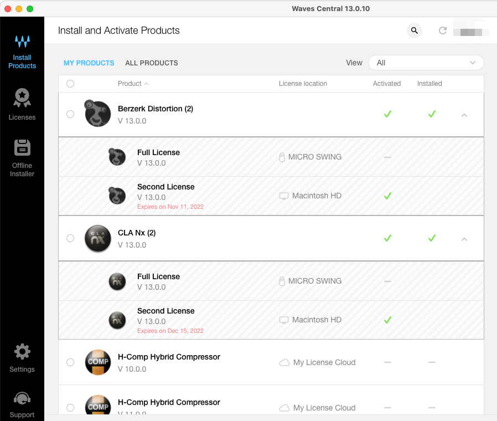Open the View dropdown showing All
The width and height of the screenshot is (497, 421).
pos(426,63)
